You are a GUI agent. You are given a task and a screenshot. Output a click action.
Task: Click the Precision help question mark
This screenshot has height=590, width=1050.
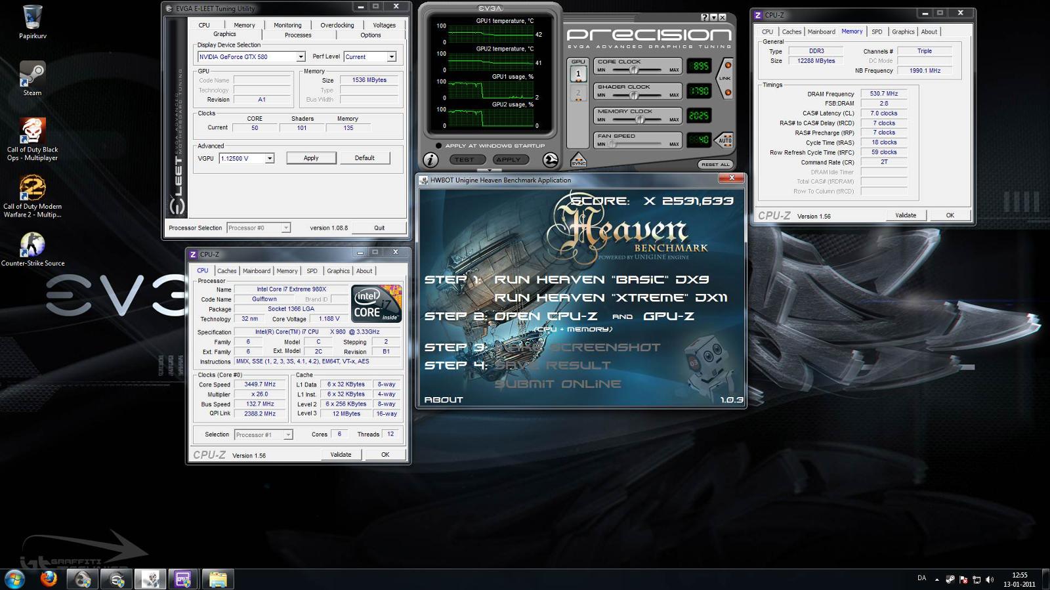coord(705,17)
